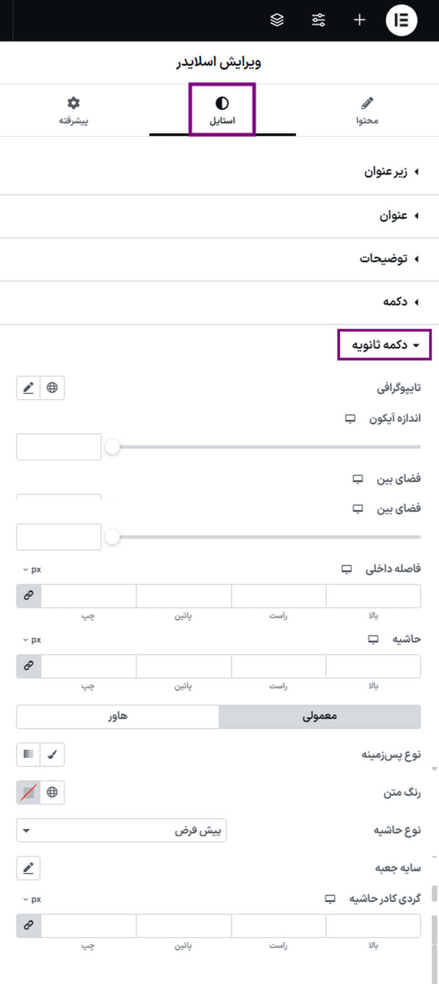Screen dimensions: 439x984
Task: Click the global color globe for رنگ متن
Action: click(x=53, y=792)
